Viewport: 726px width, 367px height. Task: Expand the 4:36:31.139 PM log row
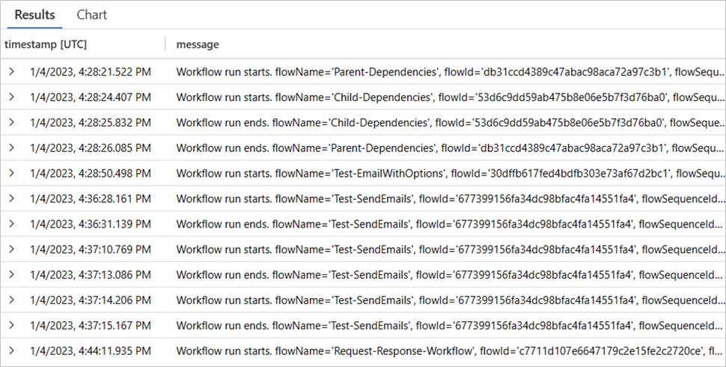[x=12, y=224]
